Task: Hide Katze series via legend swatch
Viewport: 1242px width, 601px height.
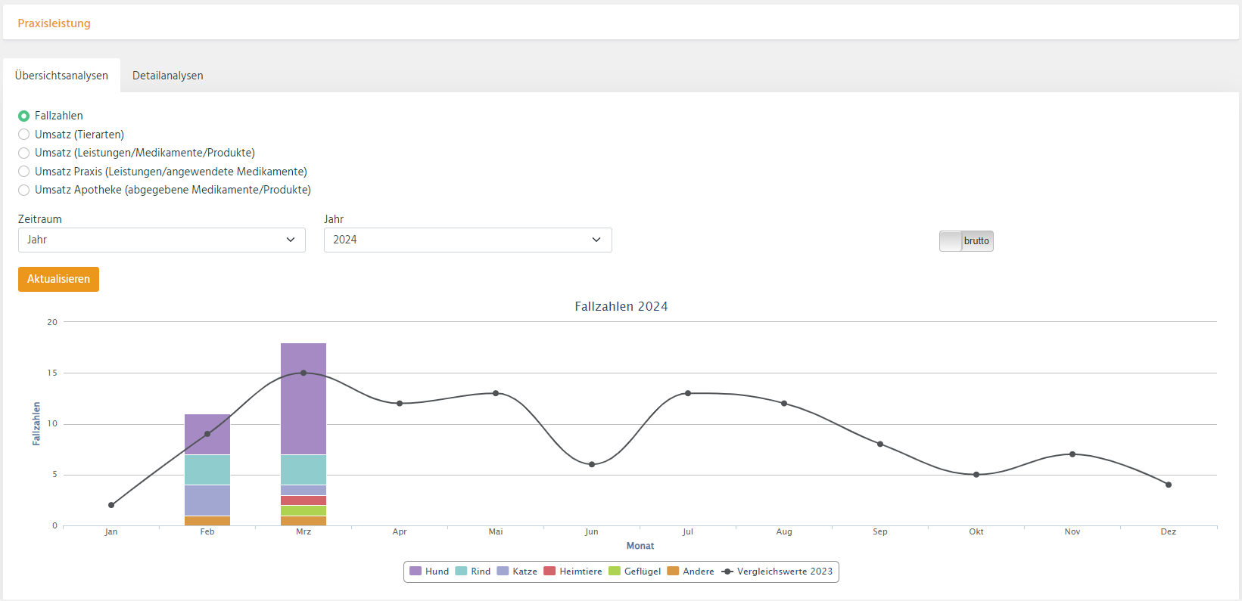Action: (x=503, y=572)
